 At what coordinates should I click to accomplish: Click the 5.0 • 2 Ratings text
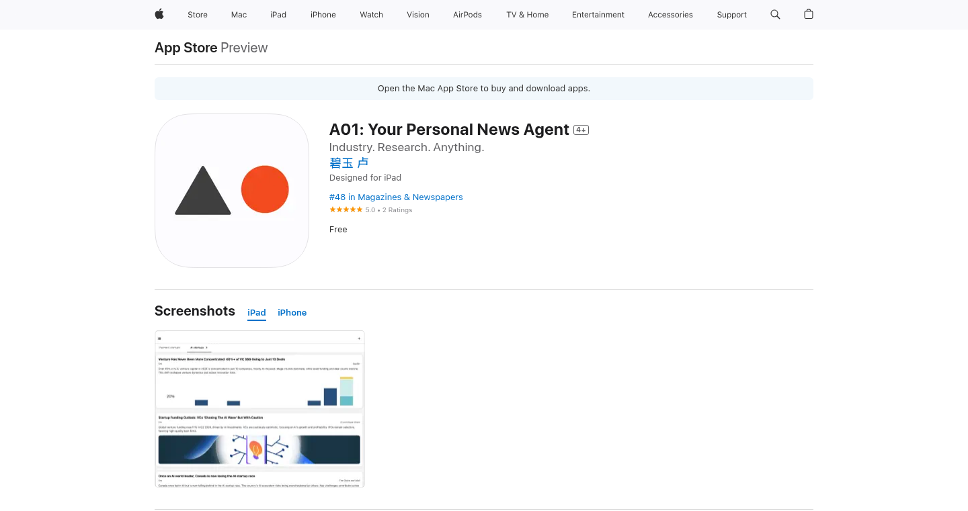pyautogui.click(x=389, y=210)
